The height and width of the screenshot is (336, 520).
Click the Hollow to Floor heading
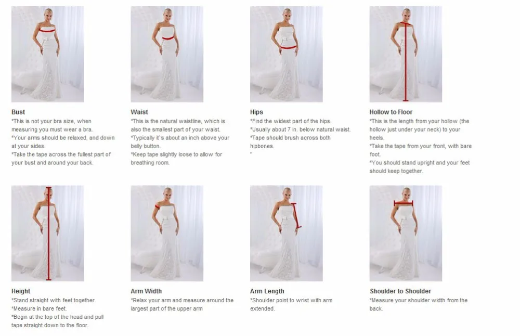pyautogui.click(x=391, y=112)
